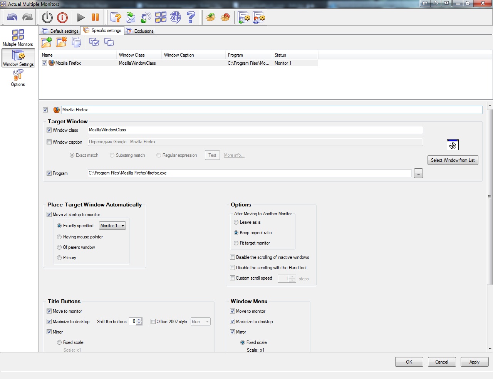Add new rule folder with plus icon
Viewport: 493px width, 379px height.
(46, 42)
